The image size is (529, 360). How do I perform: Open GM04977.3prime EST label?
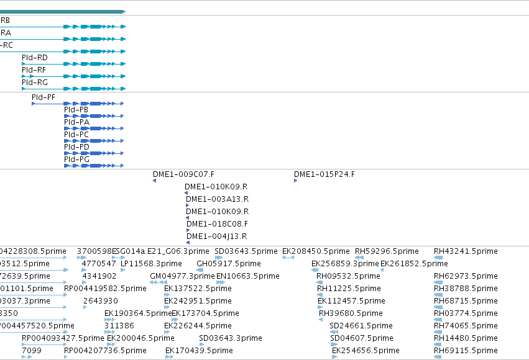[x=182, y=276]
